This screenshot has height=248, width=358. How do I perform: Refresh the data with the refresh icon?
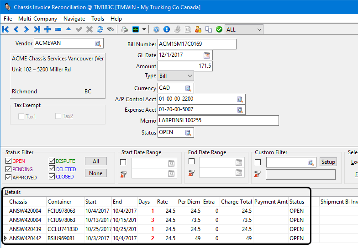click(100, 29)
